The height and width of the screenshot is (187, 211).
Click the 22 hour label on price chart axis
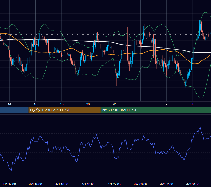pos(114,104)
